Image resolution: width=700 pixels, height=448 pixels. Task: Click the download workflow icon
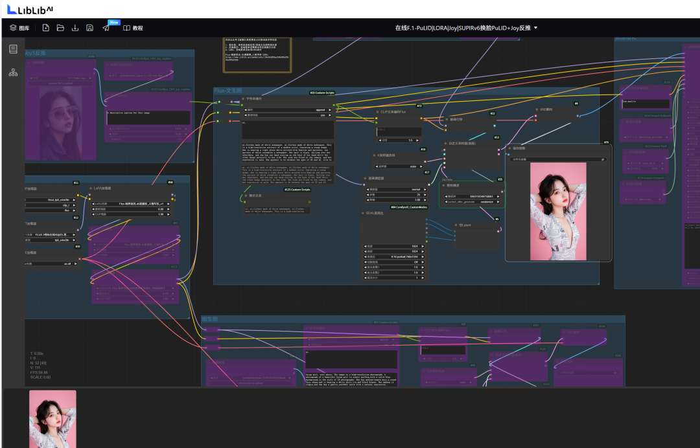(x=75, y=28)
